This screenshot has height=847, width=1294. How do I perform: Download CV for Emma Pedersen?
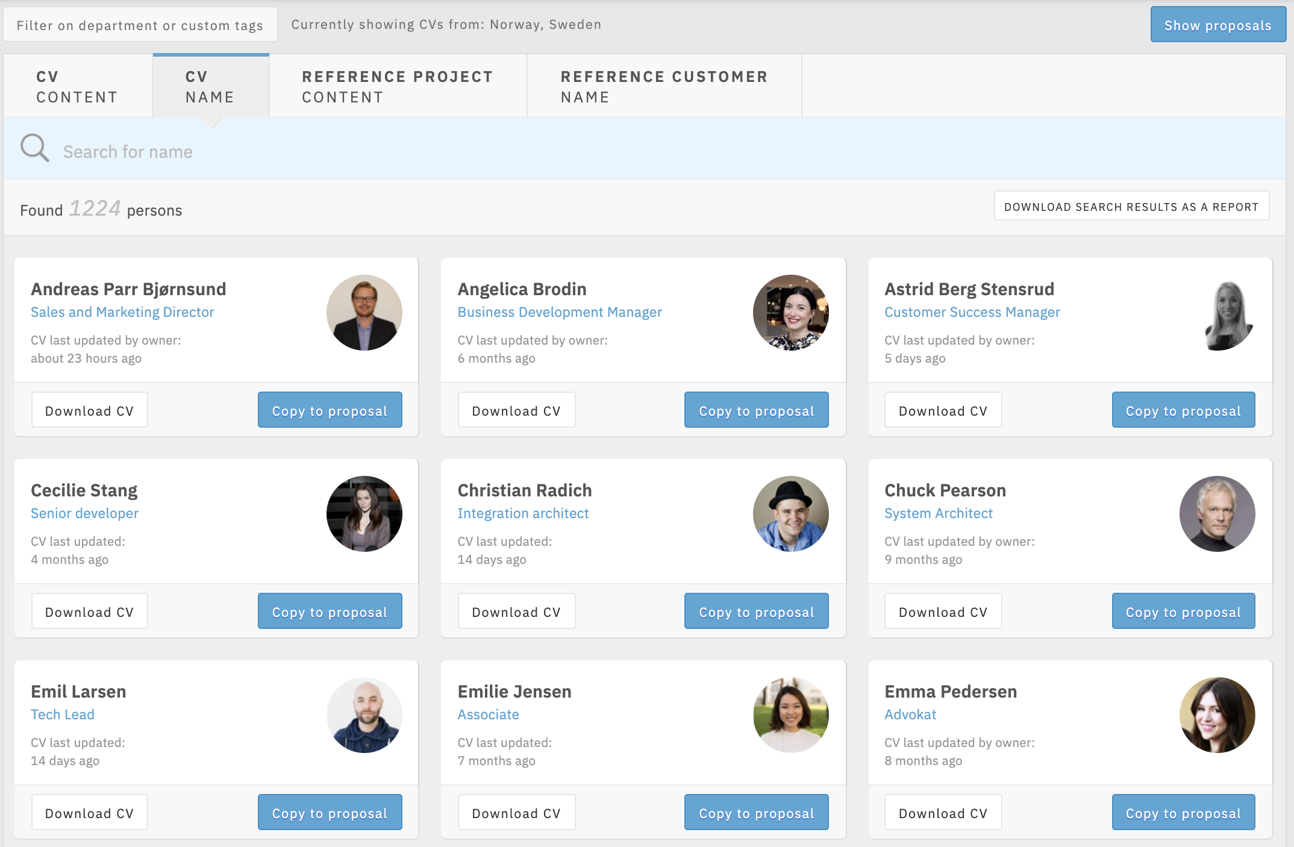coord(943,813)
